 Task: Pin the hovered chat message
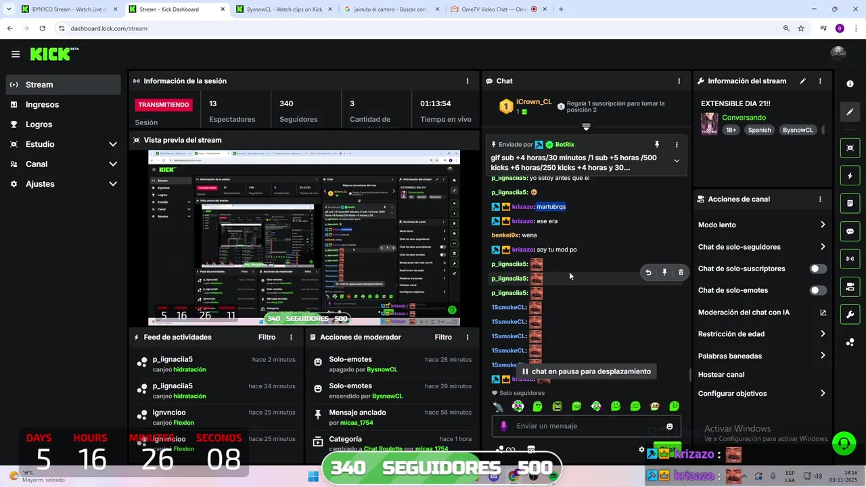664,273
